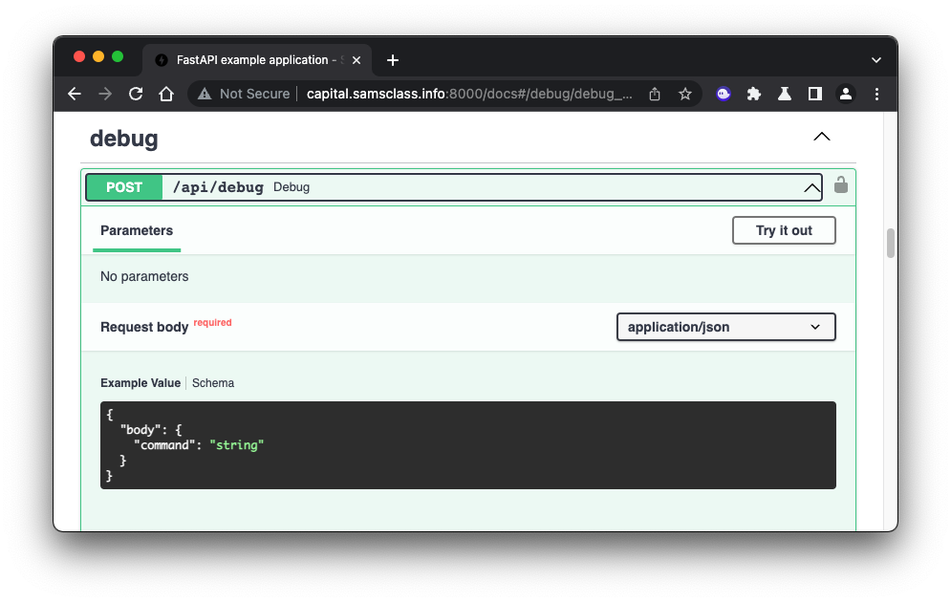The width and height of the screenshot is (951, 602).
Task: Click the page vertical scrollbar thumb
Action: 891,244
